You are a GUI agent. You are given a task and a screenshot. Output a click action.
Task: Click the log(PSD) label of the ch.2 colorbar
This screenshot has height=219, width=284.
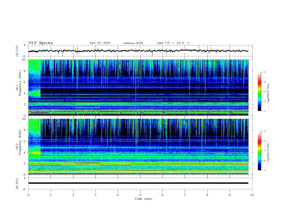[269, 152]
